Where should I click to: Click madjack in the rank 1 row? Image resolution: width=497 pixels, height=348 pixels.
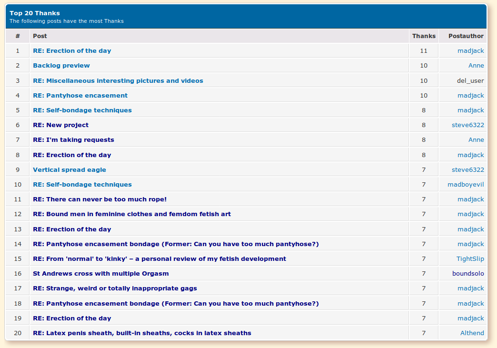[470, 51]
